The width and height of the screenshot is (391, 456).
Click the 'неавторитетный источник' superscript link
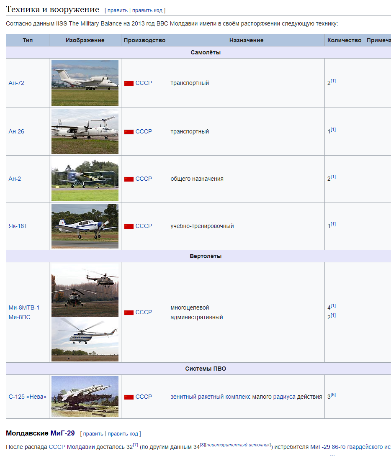[x=238, y=445]
